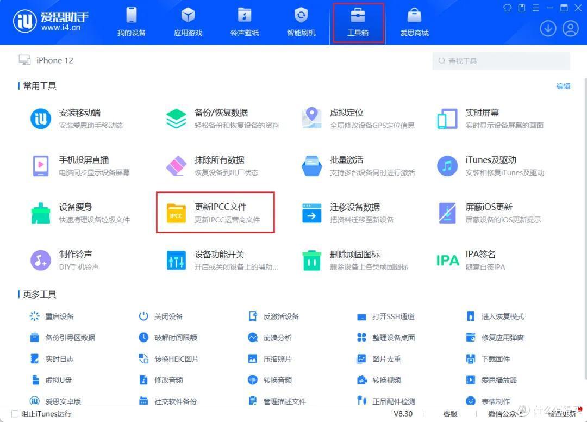Open the 应用游戏 tab

tap(188, 22)
